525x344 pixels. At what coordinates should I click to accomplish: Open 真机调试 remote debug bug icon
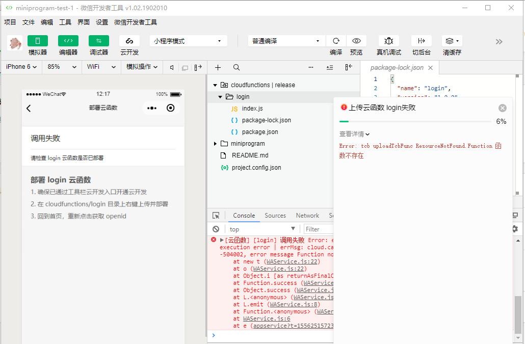[388, 41]
